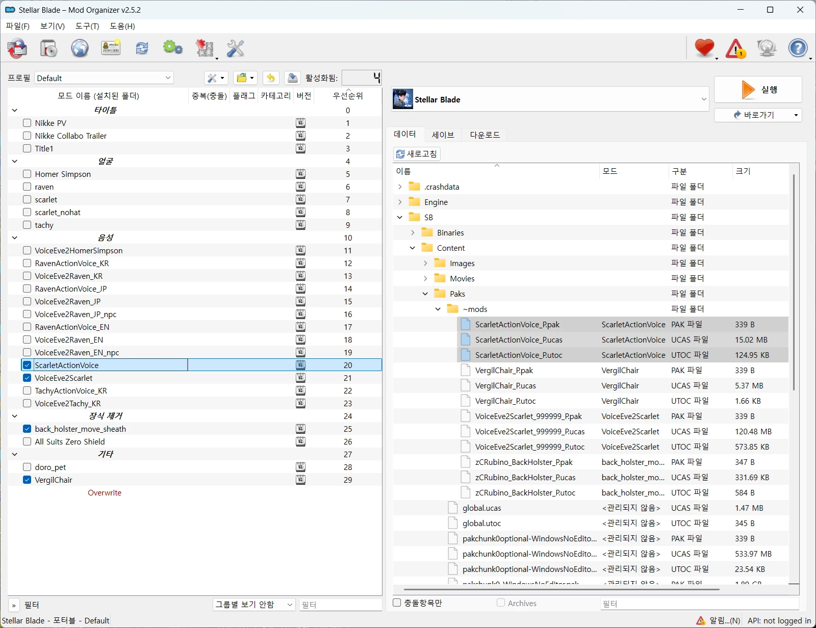
Task: Collapse the 타이틀 separator group
Action: pos(15,110)
